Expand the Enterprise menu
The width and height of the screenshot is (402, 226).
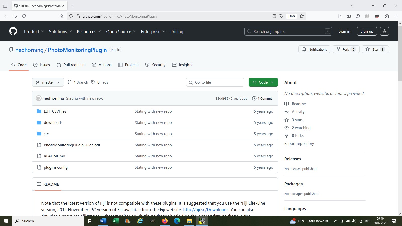click(x=153, y=32)
